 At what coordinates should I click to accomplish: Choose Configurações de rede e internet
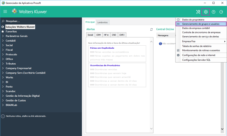201,55
